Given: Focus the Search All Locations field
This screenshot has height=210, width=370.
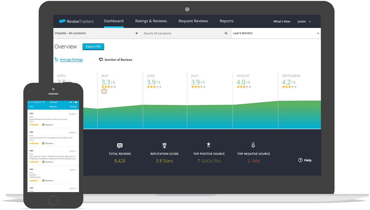Looking at the screenshot, I should 187,33.
